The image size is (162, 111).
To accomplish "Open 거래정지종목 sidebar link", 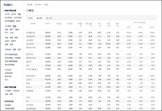I will pos(9,108).
